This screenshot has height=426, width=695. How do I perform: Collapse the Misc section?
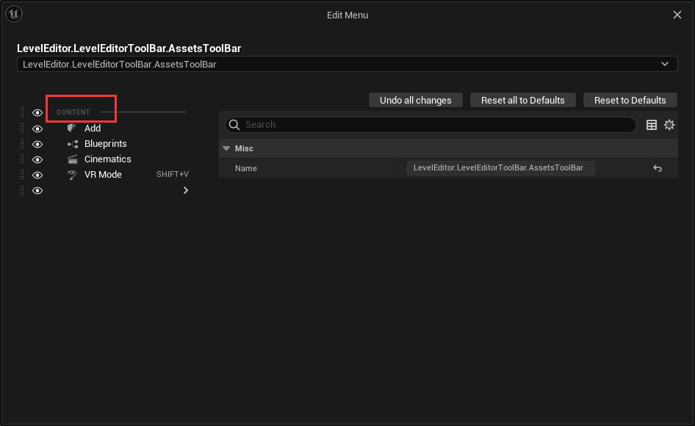click(226, 148)
